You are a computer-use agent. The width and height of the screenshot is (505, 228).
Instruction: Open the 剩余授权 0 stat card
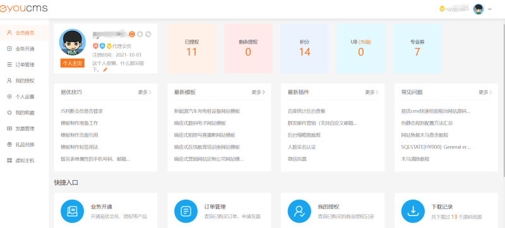248,48
